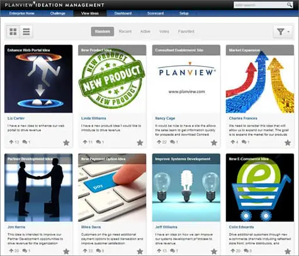Viewport: 299px width, 256px height.
Task: Sort ideas by Recent
Action: point(125,31)
